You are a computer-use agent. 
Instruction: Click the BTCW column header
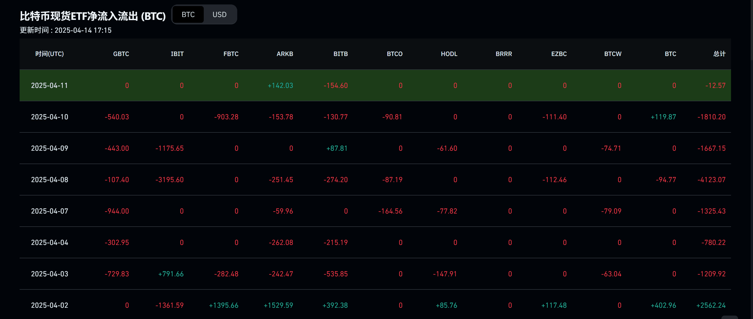click(x=613, y=54)
